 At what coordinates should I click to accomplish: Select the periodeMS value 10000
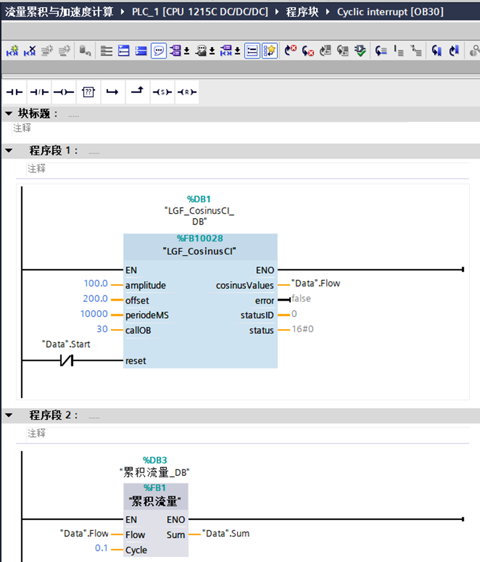coord(94,314)
